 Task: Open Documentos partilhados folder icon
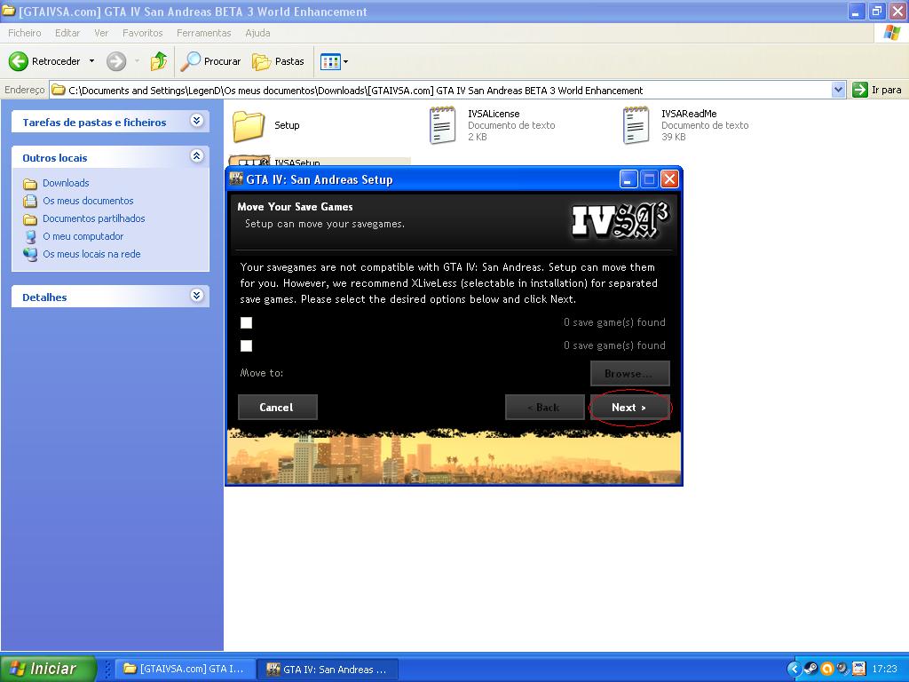click(x=30, y=219)
